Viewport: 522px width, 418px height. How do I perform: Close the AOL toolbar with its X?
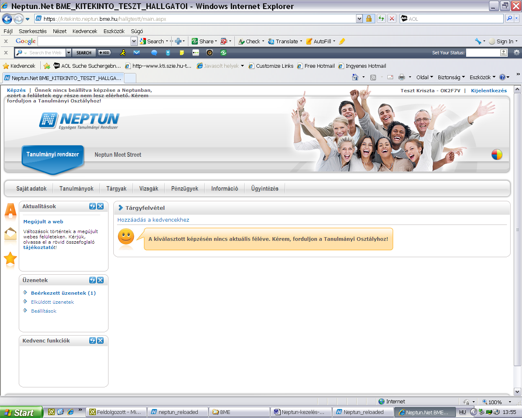pyautogui.click(x=6, y=53)
